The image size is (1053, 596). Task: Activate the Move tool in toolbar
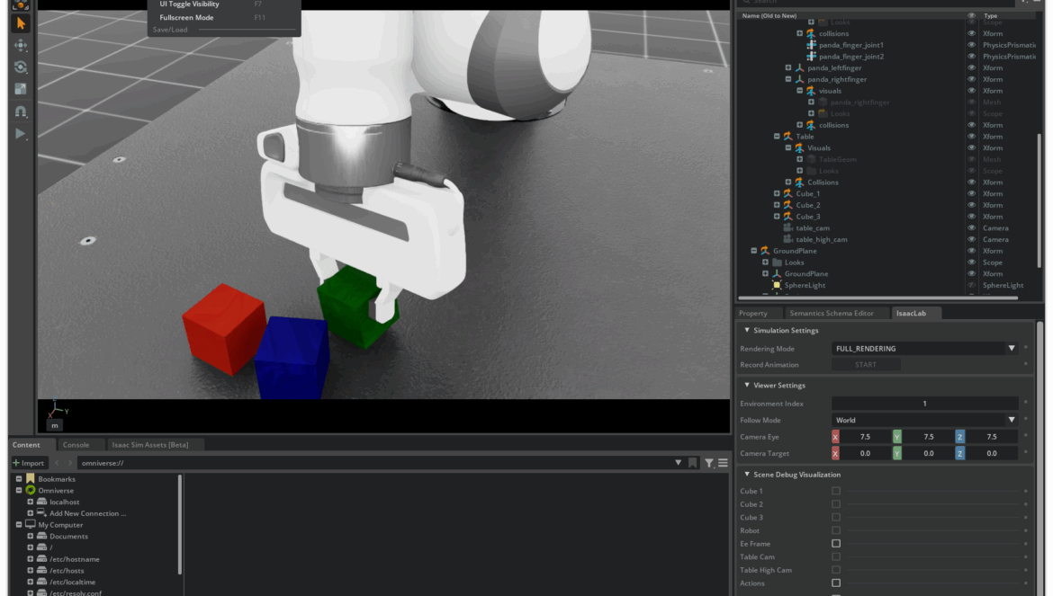point(20,46)
